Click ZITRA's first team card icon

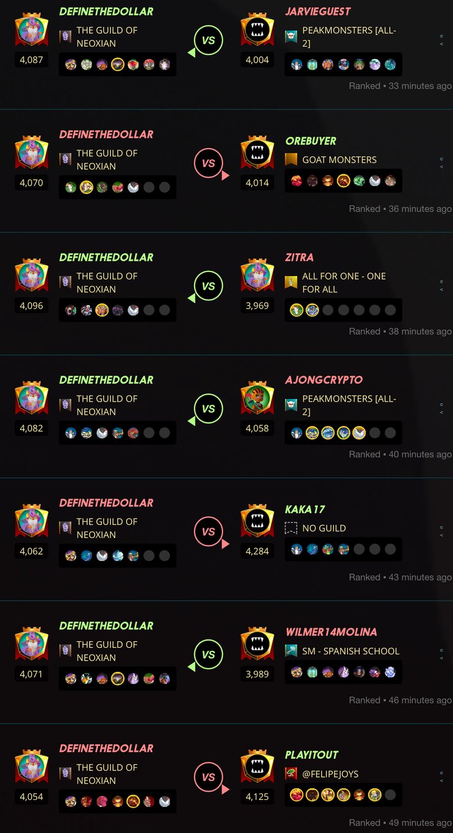[x=297, y=310]
